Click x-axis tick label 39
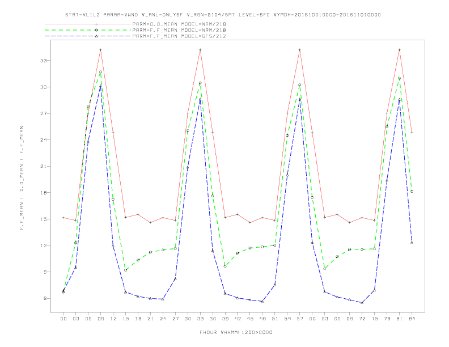This screenshot has width=449, height=347. coord(225,319)
